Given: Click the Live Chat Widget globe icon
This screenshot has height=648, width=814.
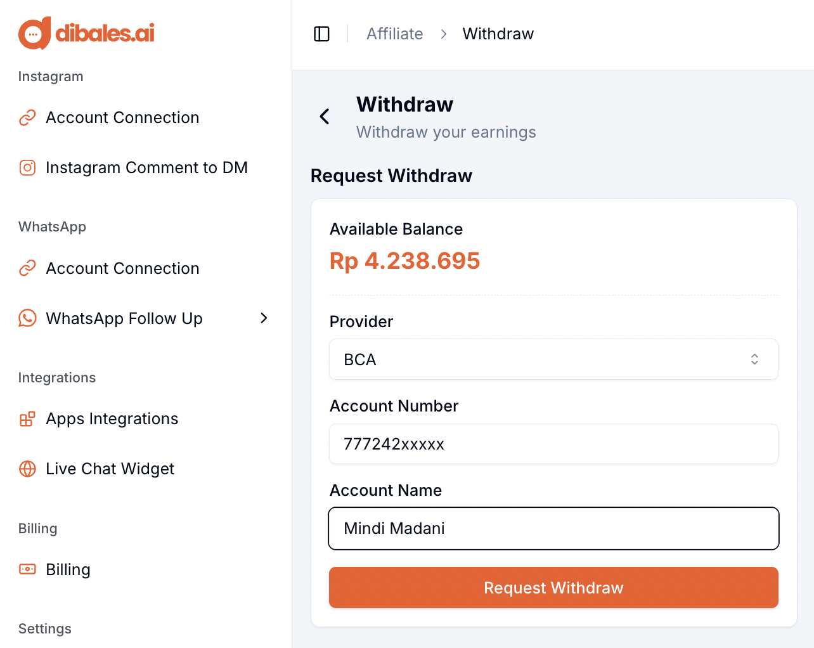Looking at the screenshot, I should (x=27, y=469).
